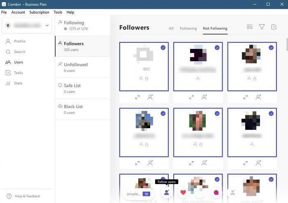Viewport: 288px width, 203px height.
Task: Uncheck brown-faced avatar card in first row
Action: 271,48
